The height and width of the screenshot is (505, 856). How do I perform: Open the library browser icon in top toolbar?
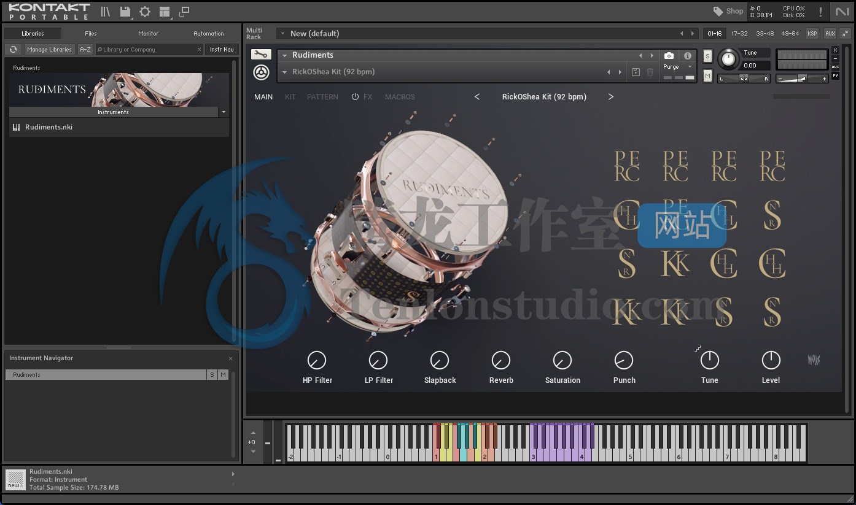(x=106, y=12)
